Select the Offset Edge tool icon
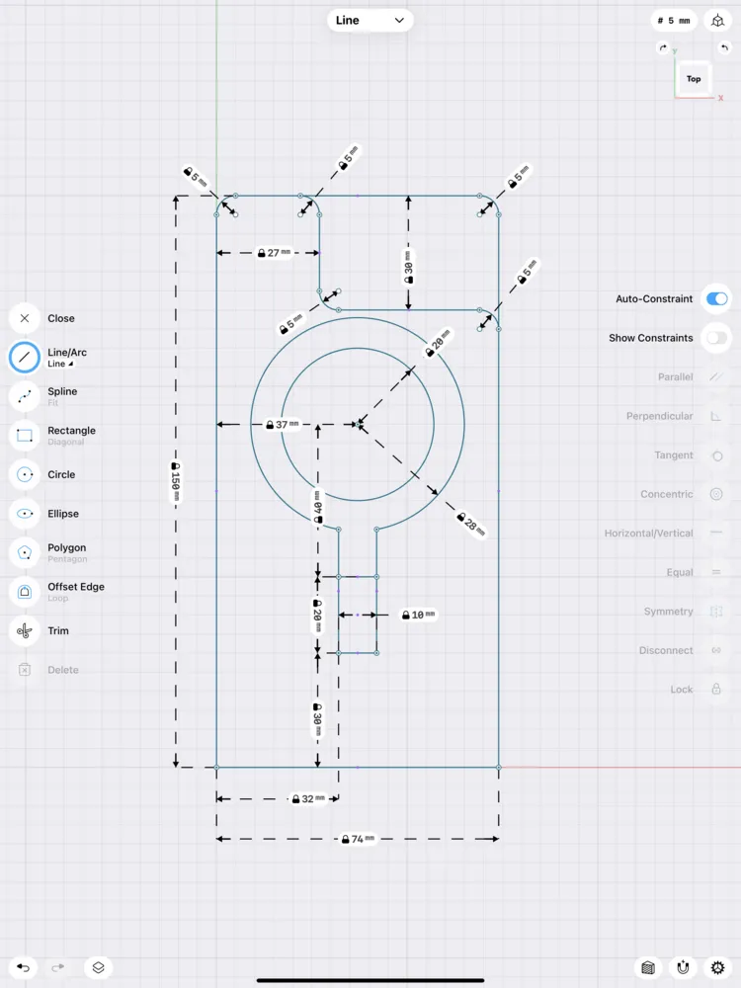741x988 pixels. pos(25,592)
